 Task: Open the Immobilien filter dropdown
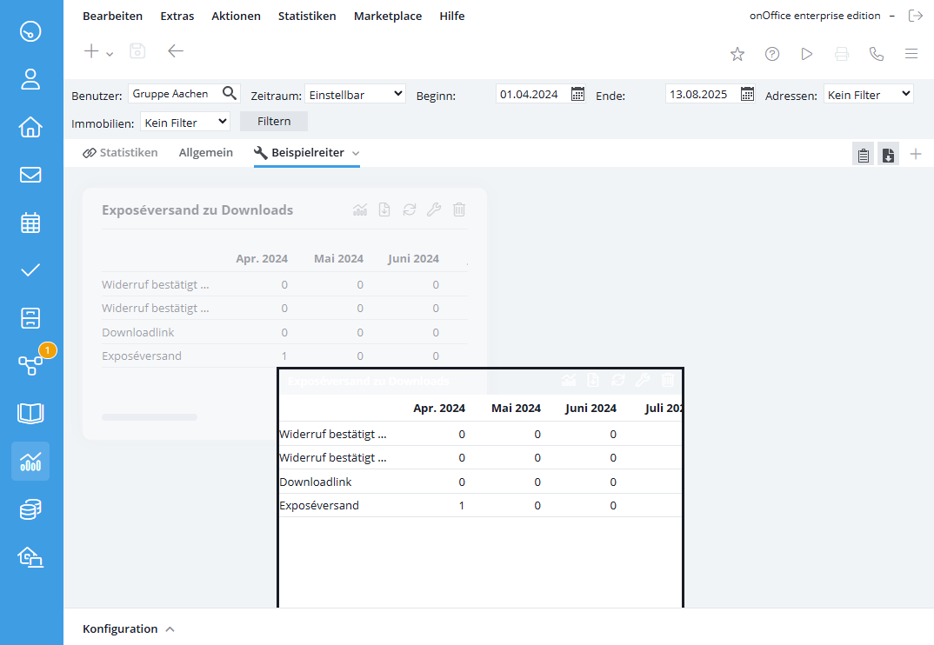184,123
